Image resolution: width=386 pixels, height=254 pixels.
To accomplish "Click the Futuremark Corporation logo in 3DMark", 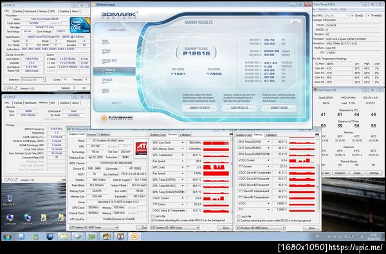I will pyautogui.click(x=117, y=118).
